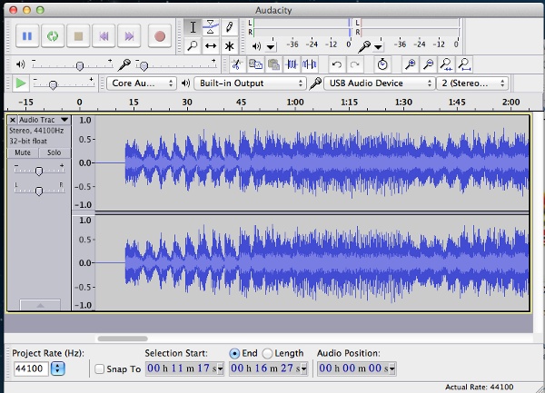The image size is (545, 393).
Task: Click the track gain slider
Action: 39,171
